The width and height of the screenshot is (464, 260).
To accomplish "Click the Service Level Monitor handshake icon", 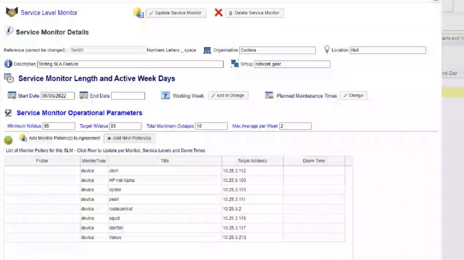I will point(12,12).
